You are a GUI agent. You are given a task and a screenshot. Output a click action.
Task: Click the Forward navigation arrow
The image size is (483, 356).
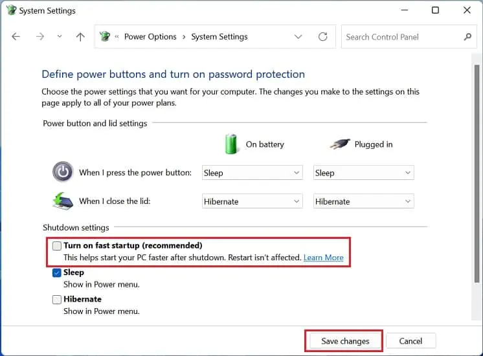pyautogui.click(x=40, y=37)
